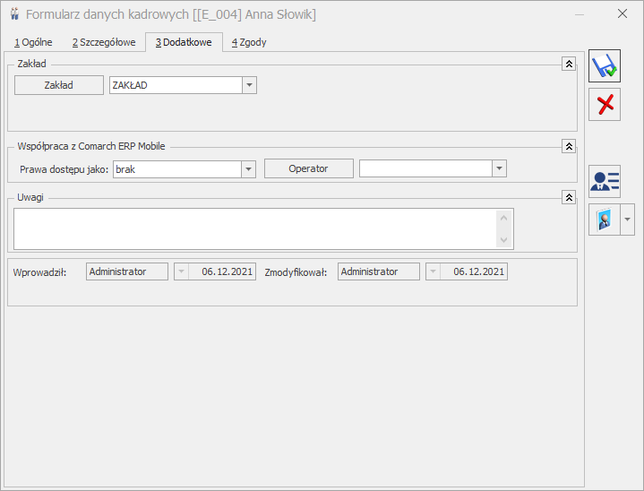Cancel changes using the red X icon
Viewport: 644px width, 491px height.
coord(605,104)
